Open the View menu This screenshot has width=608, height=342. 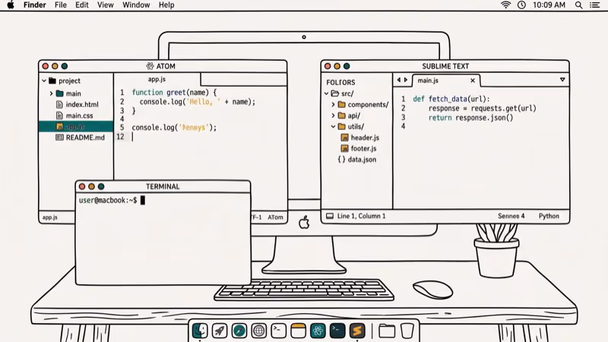coord(105,5)
